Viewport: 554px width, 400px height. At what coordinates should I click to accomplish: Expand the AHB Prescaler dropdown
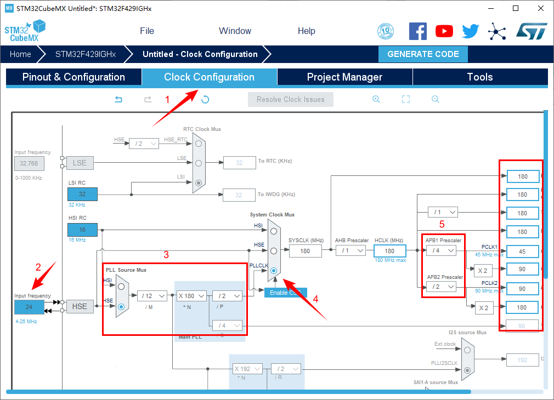[x=351, y=250]
